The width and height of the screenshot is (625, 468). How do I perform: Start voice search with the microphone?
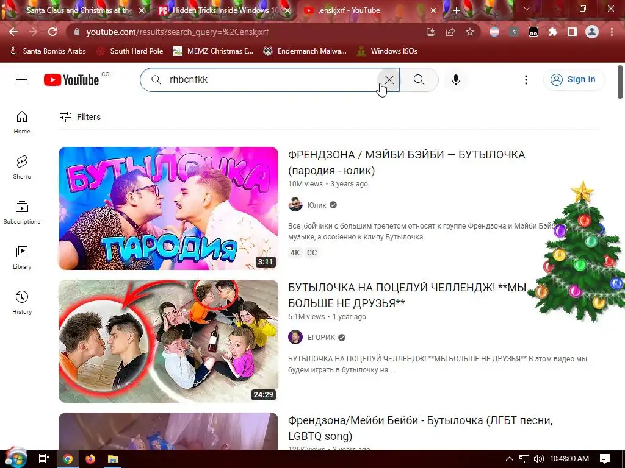point(455,80)
